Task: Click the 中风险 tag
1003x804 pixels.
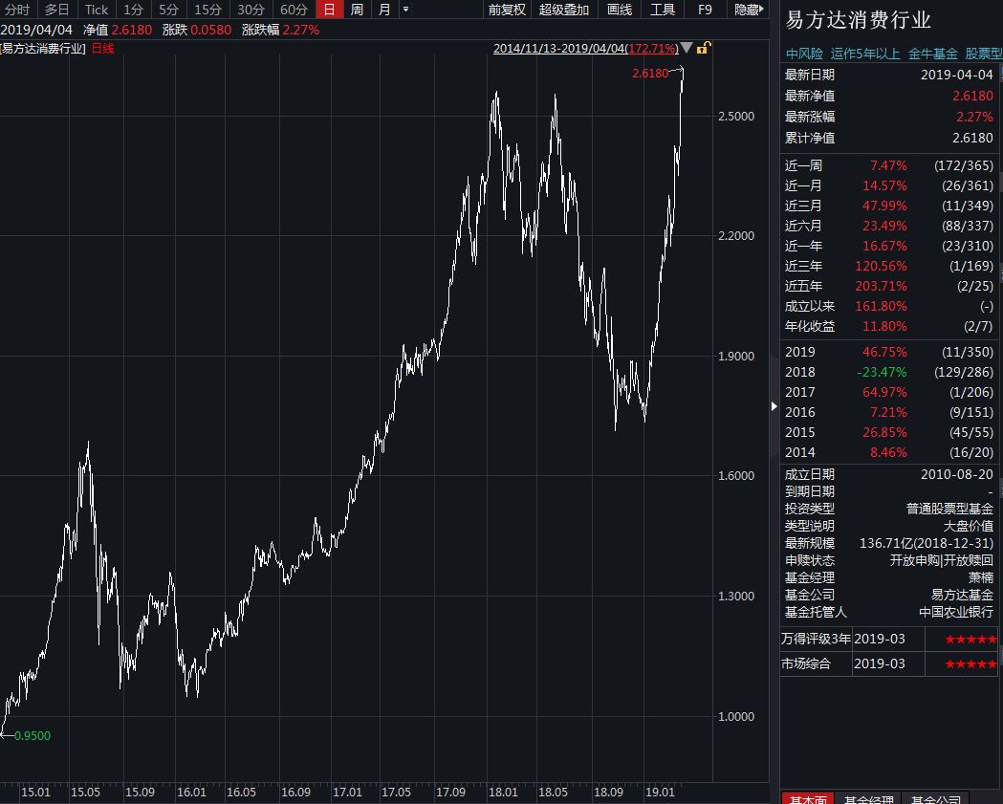Action: (x=804, y=54)
